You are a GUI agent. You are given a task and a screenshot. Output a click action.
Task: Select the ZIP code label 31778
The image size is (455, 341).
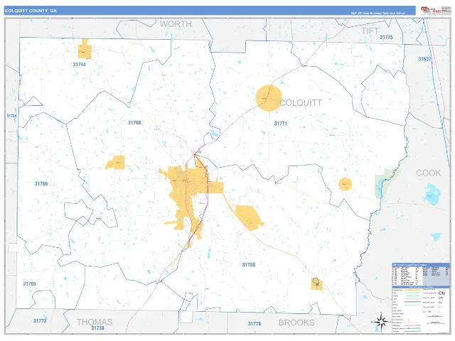(x=255, y=324)
